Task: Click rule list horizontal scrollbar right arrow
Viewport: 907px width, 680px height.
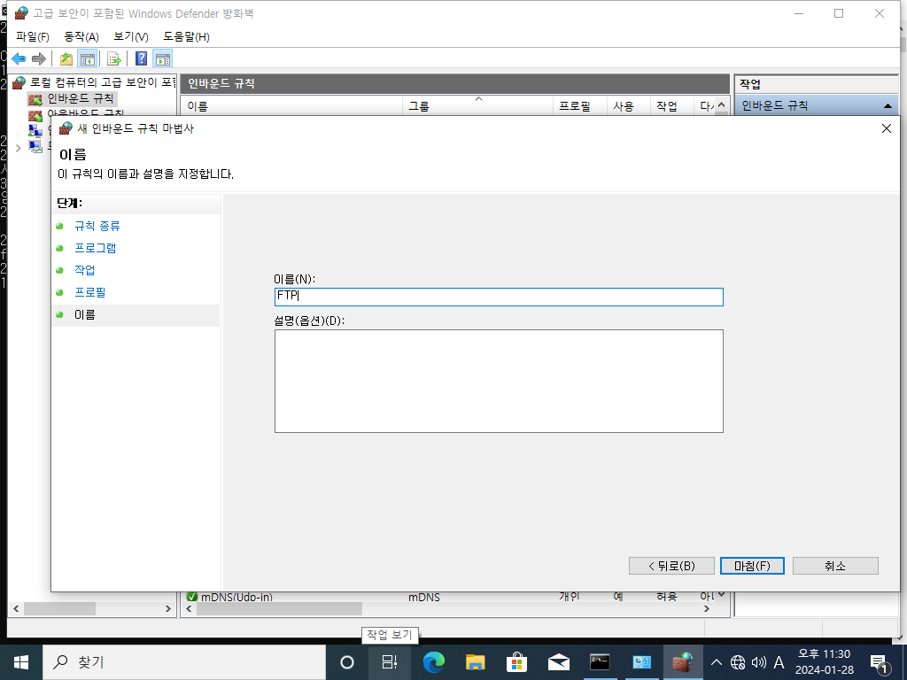Action: pyautogui.click(x=706, y=609)
